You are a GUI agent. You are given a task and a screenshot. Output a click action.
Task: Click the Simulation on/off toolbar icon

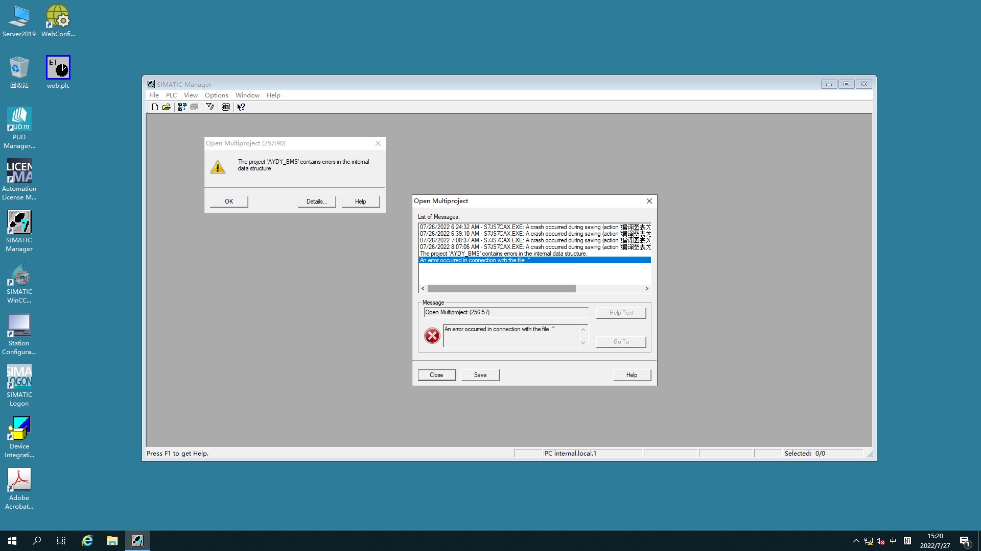(x=226, y=107)
